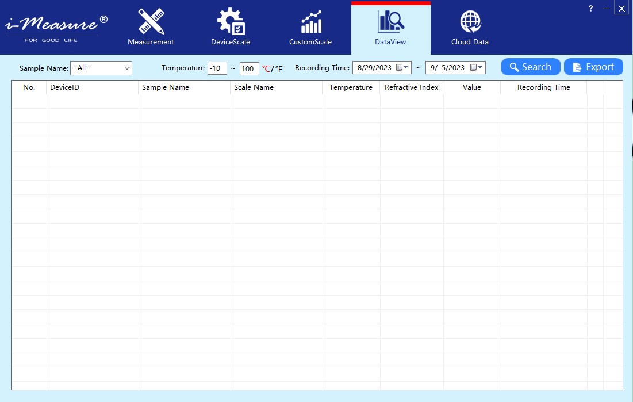Toggle the °C/°F temperature unit
Image resolution: width=633 pixels, height=402 pixels.
273,69
